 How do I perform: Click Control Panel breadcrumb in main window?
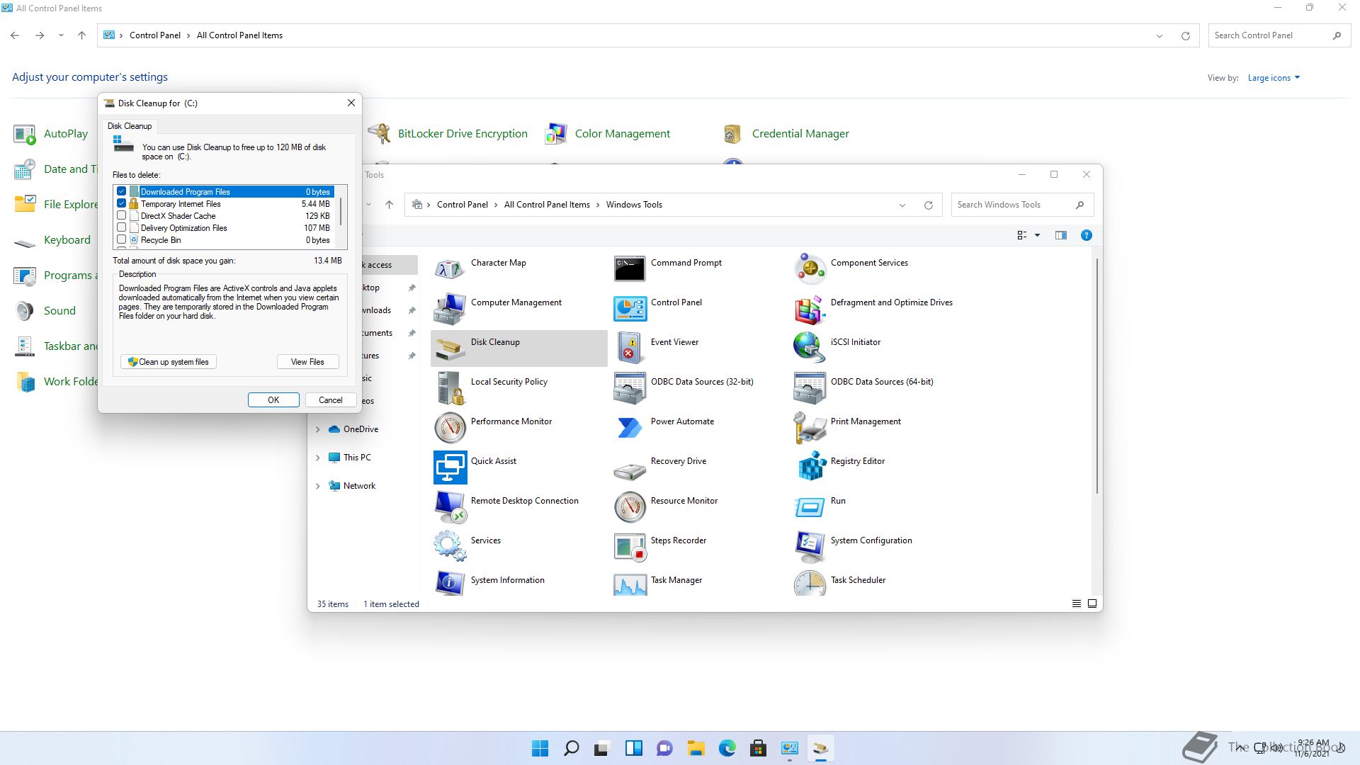pos(155,35)
